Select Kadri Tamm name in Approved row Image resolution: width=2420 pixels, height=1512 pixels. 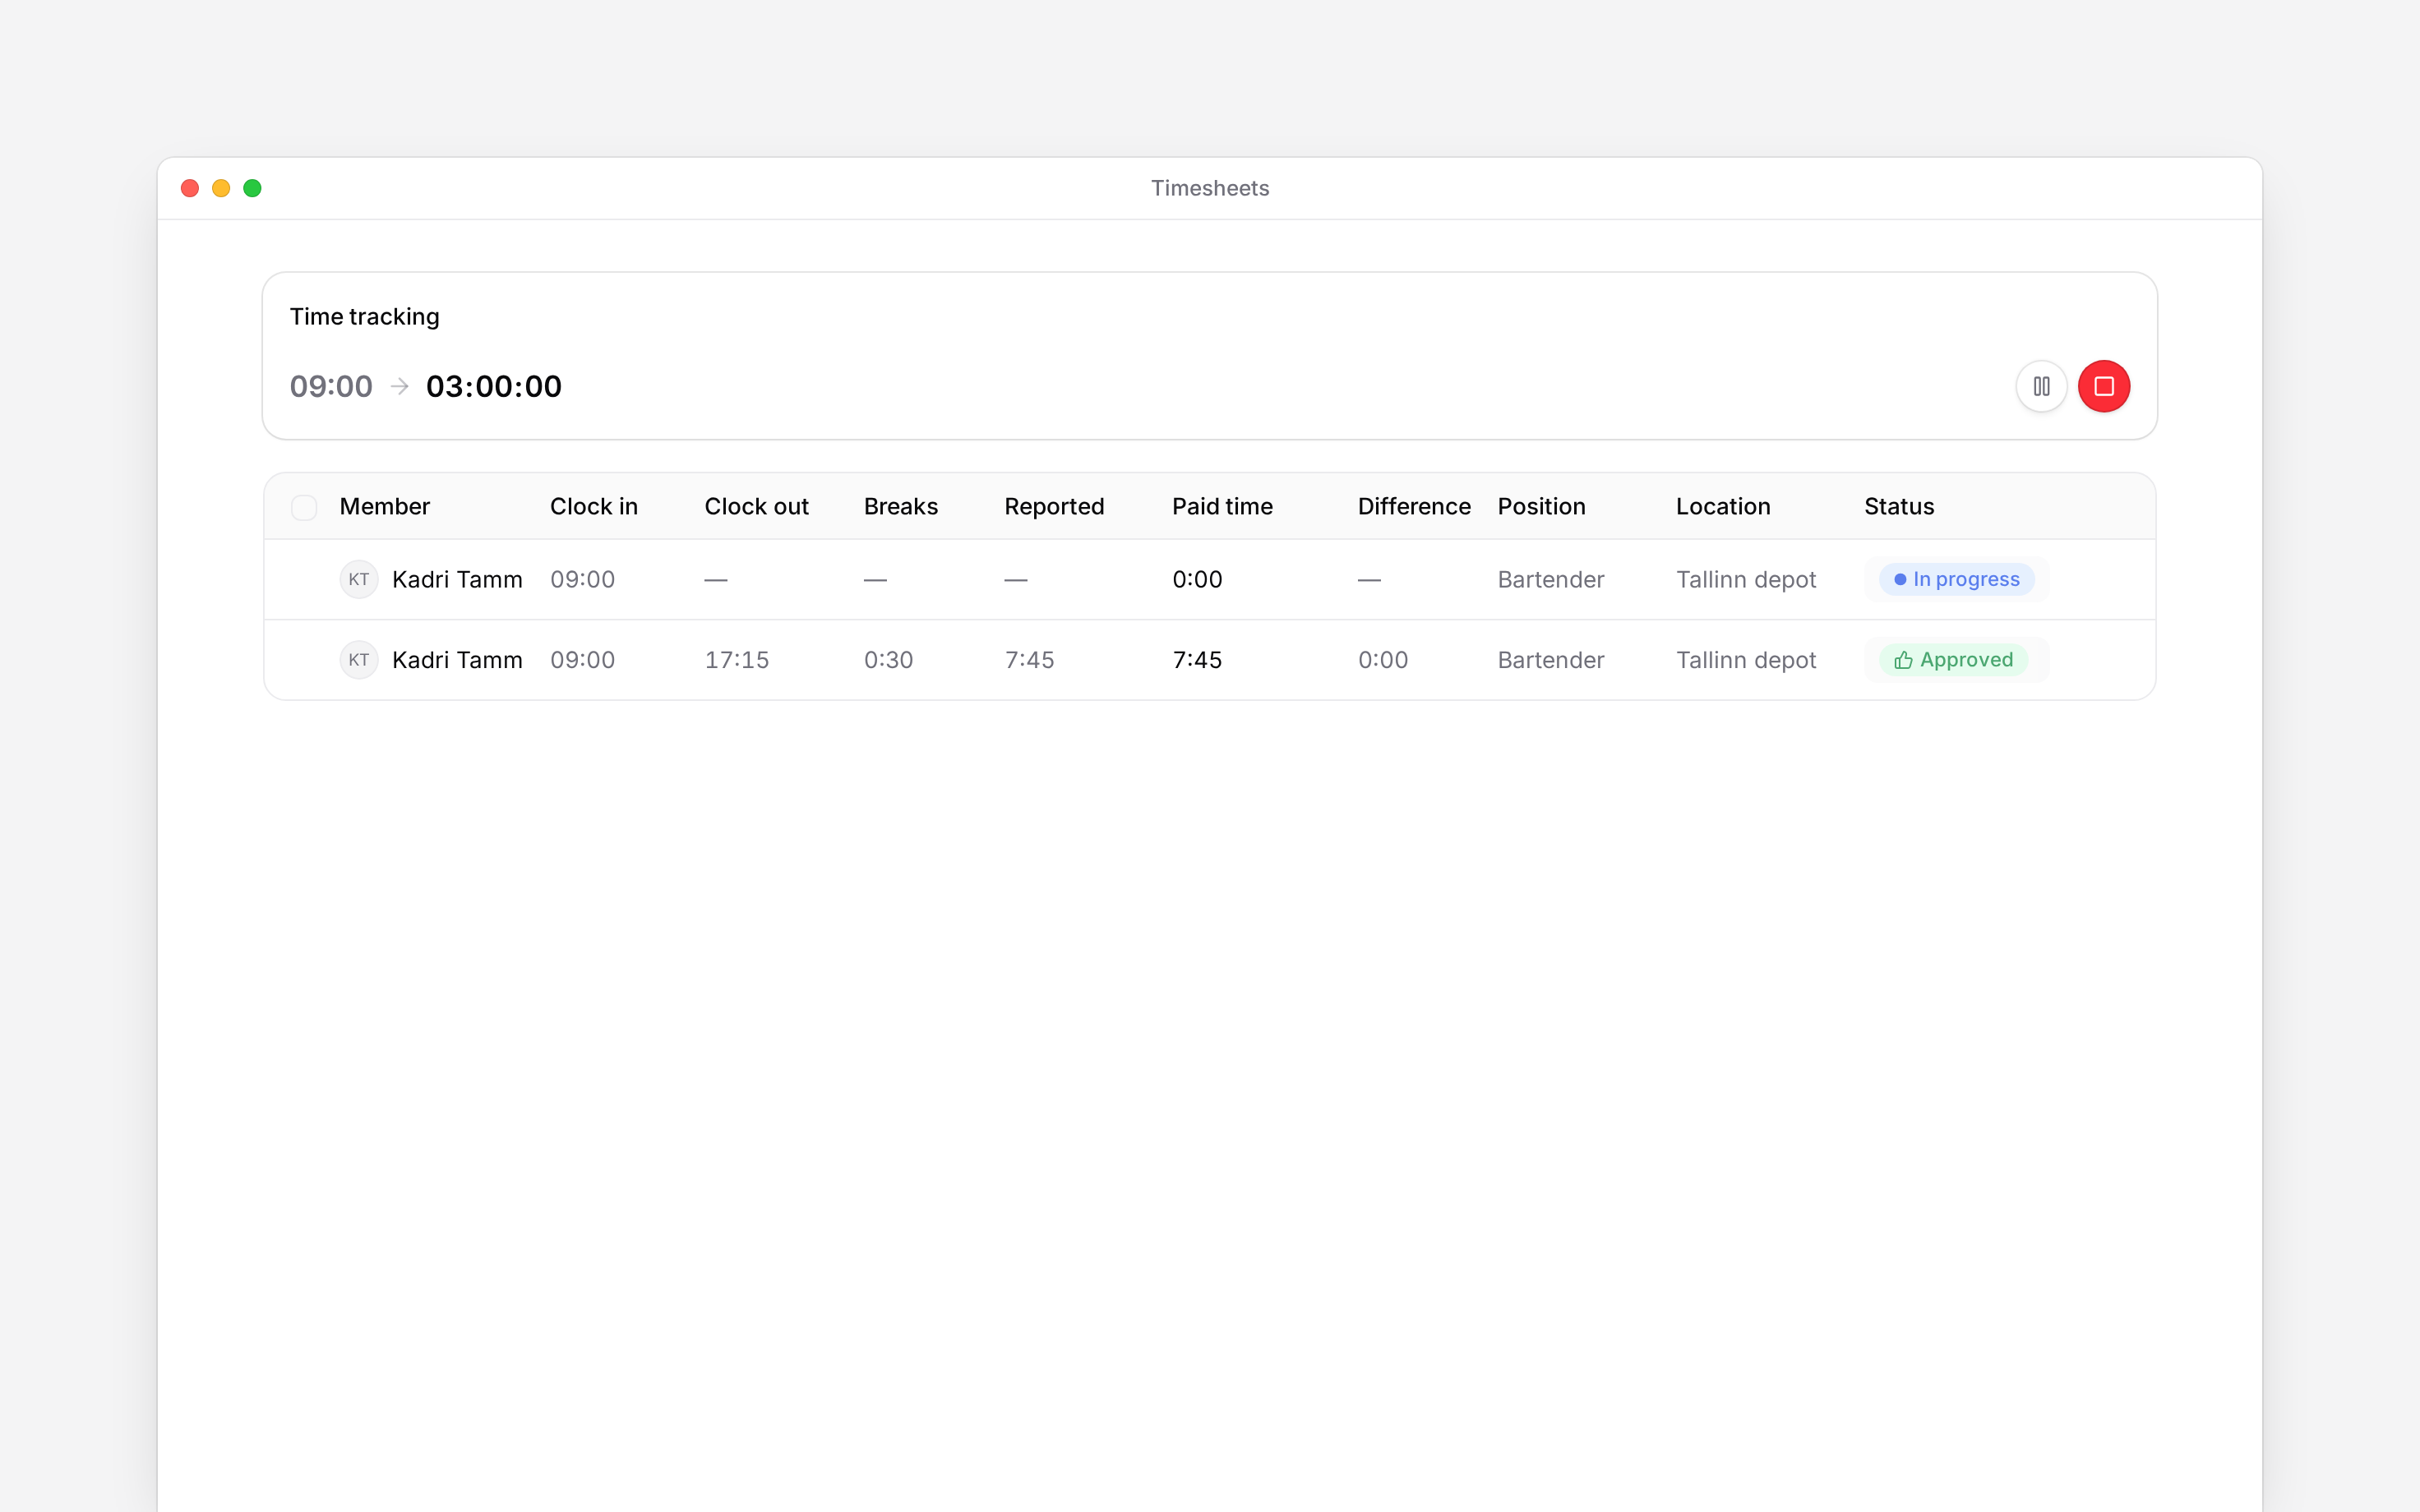point(457,660)
